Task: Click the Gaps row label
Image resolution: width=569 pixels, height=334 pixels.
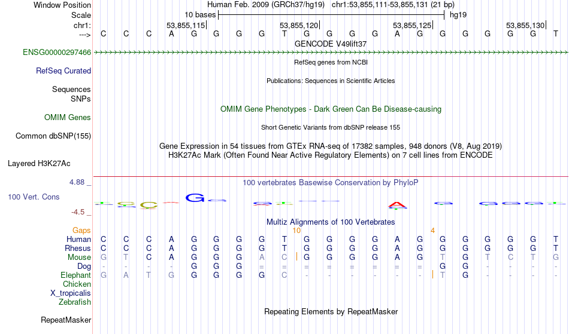Action: point(81,231)
